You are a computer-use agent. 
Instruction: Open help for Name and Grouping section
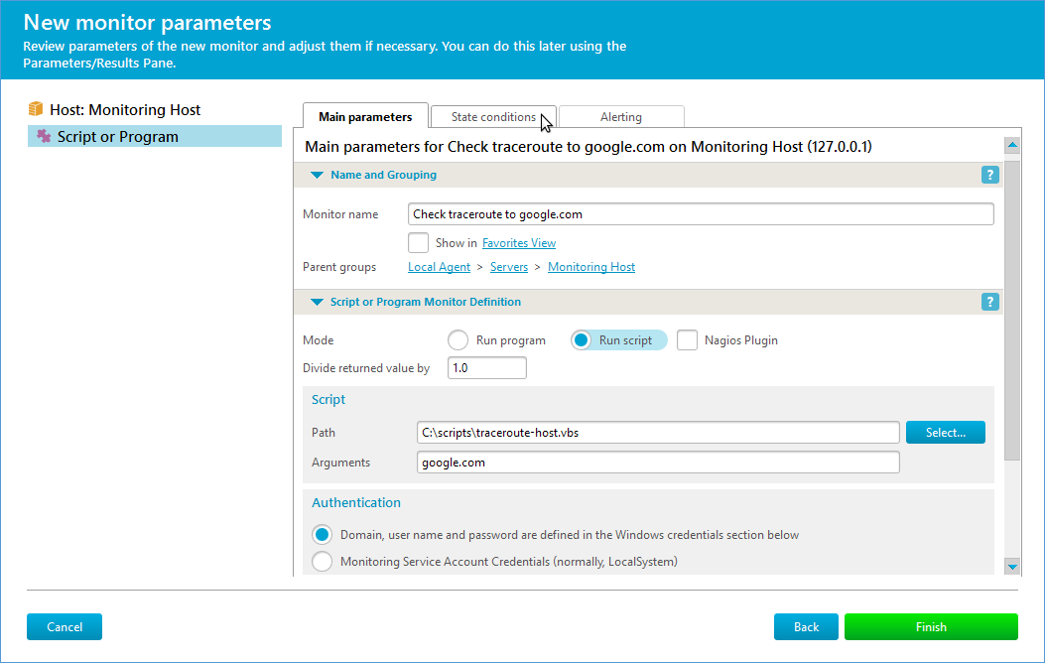[989, 175]
